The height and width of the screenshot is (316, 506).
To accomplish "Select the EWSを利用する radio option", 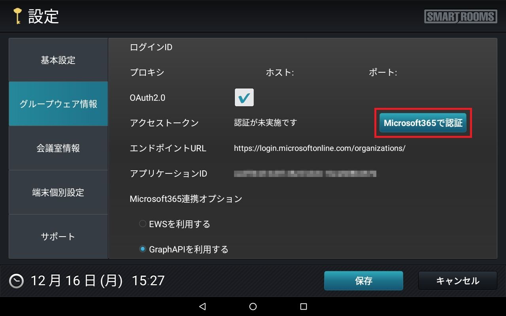I will coord(143,224).
